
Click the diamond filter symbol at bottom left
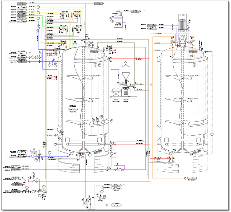(x=44, y=191)
